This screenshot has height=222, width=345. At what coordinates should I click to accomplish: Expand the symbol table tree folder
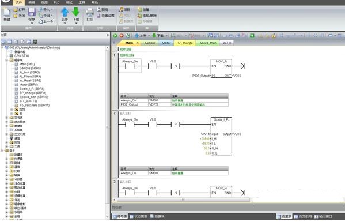pos(7,118)
